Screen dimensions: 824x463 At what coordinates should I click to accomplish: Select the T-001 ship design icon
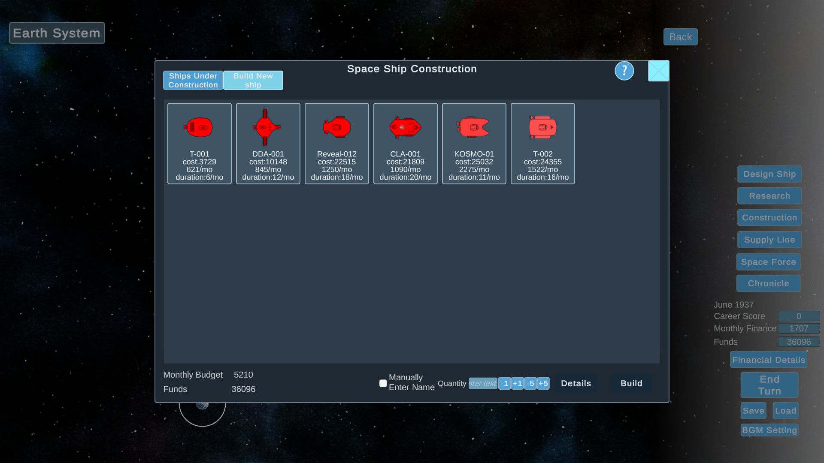tap(199, 127)
